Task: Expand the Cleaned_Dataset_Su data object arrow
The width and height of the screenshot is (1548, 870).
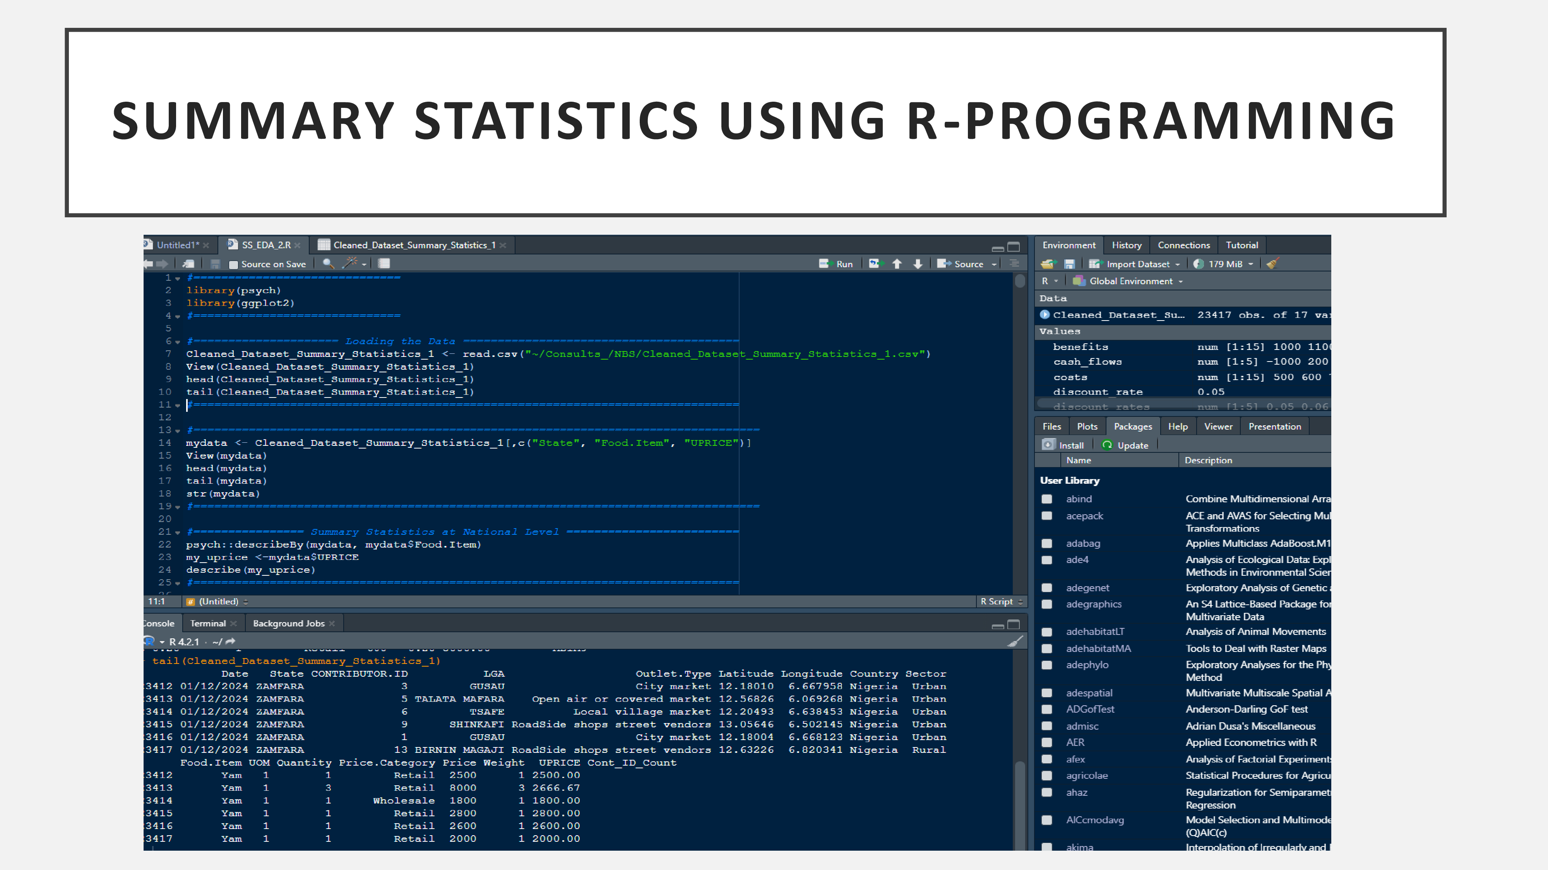Action: coord(1045,315)
